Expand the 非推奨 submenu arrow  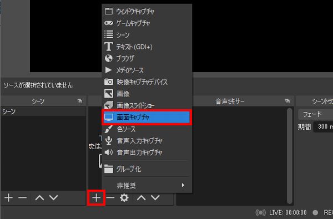(183, 185)
